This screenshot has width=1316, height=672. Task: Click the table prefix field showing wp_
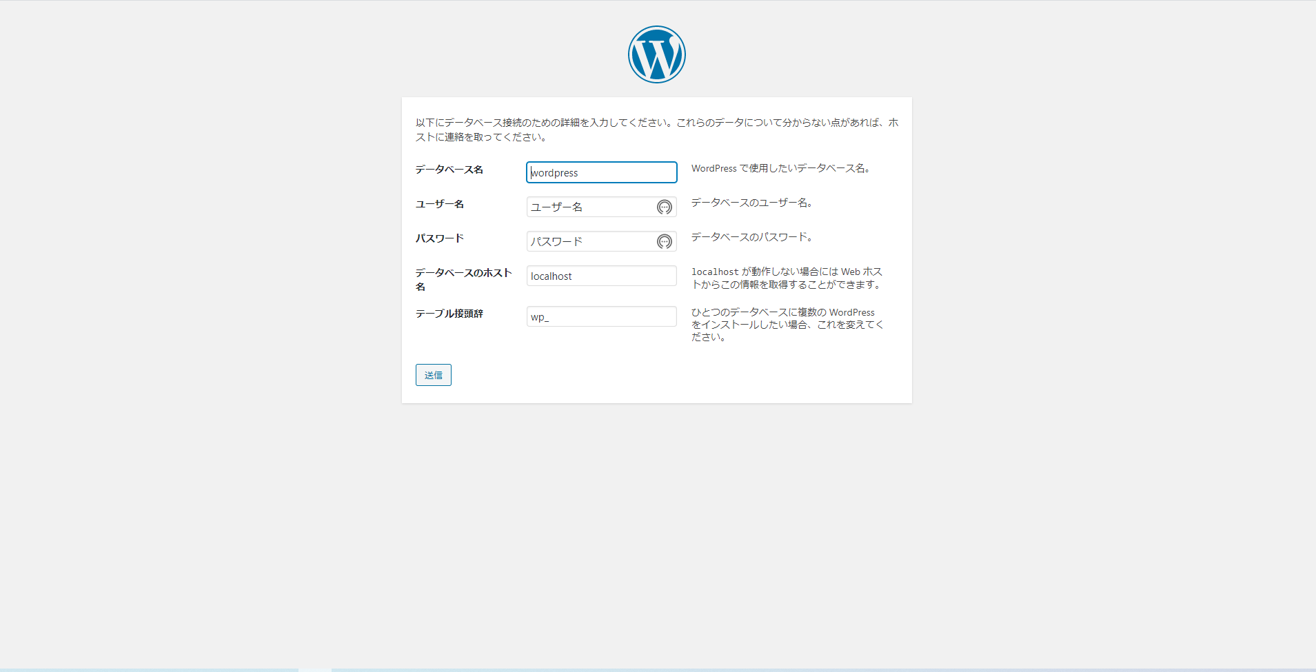point(600,316)
